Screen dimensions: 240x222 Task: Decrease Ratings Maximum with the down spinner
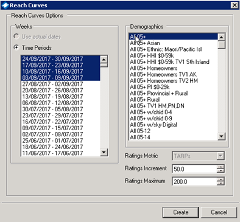click(x=221, y=184)
